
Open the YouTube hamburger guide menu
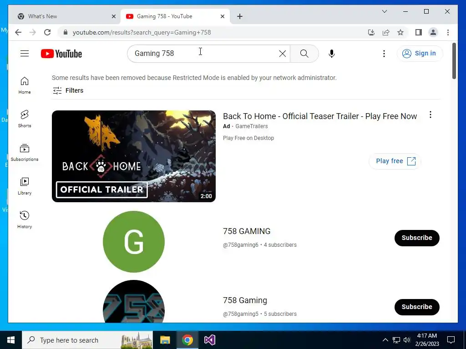[25, 54]
